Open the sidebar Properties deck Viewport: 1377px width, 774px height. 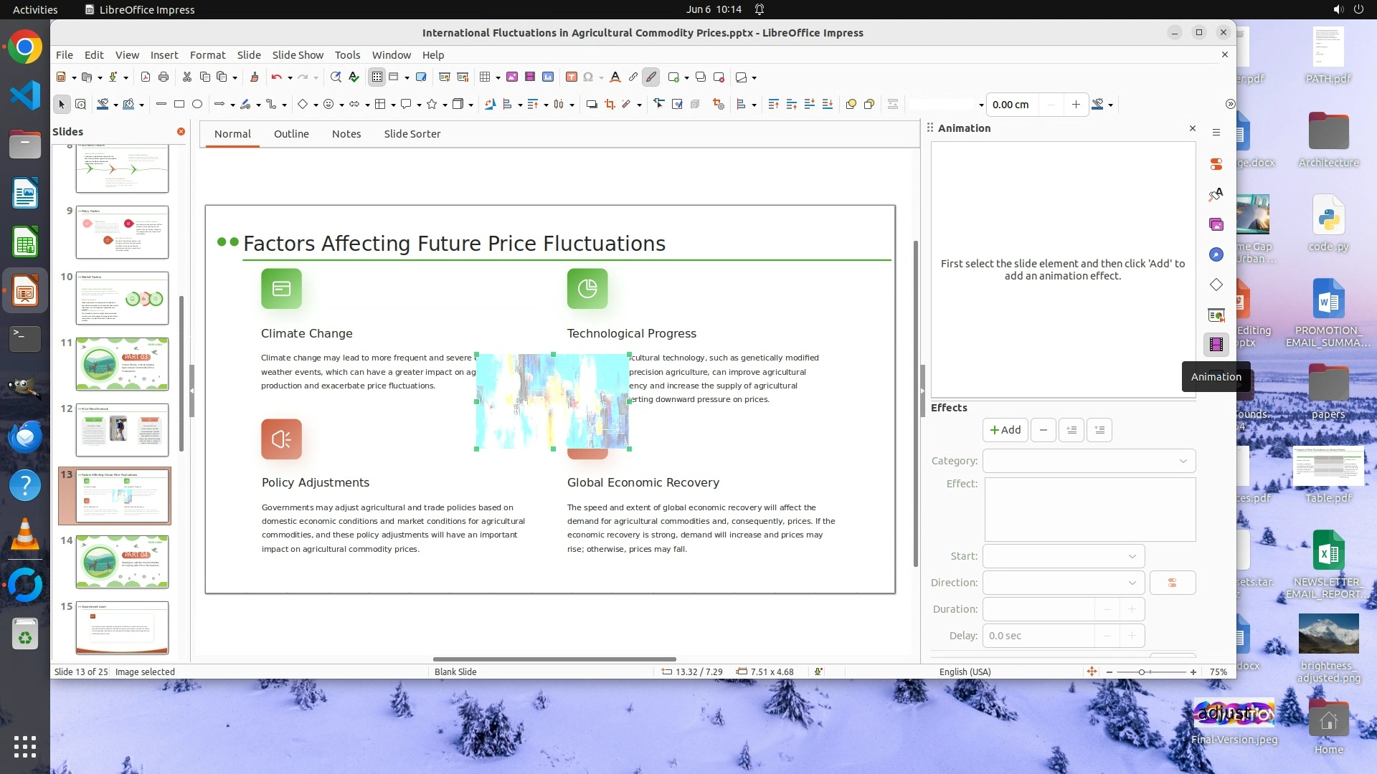pos(1216,165)
